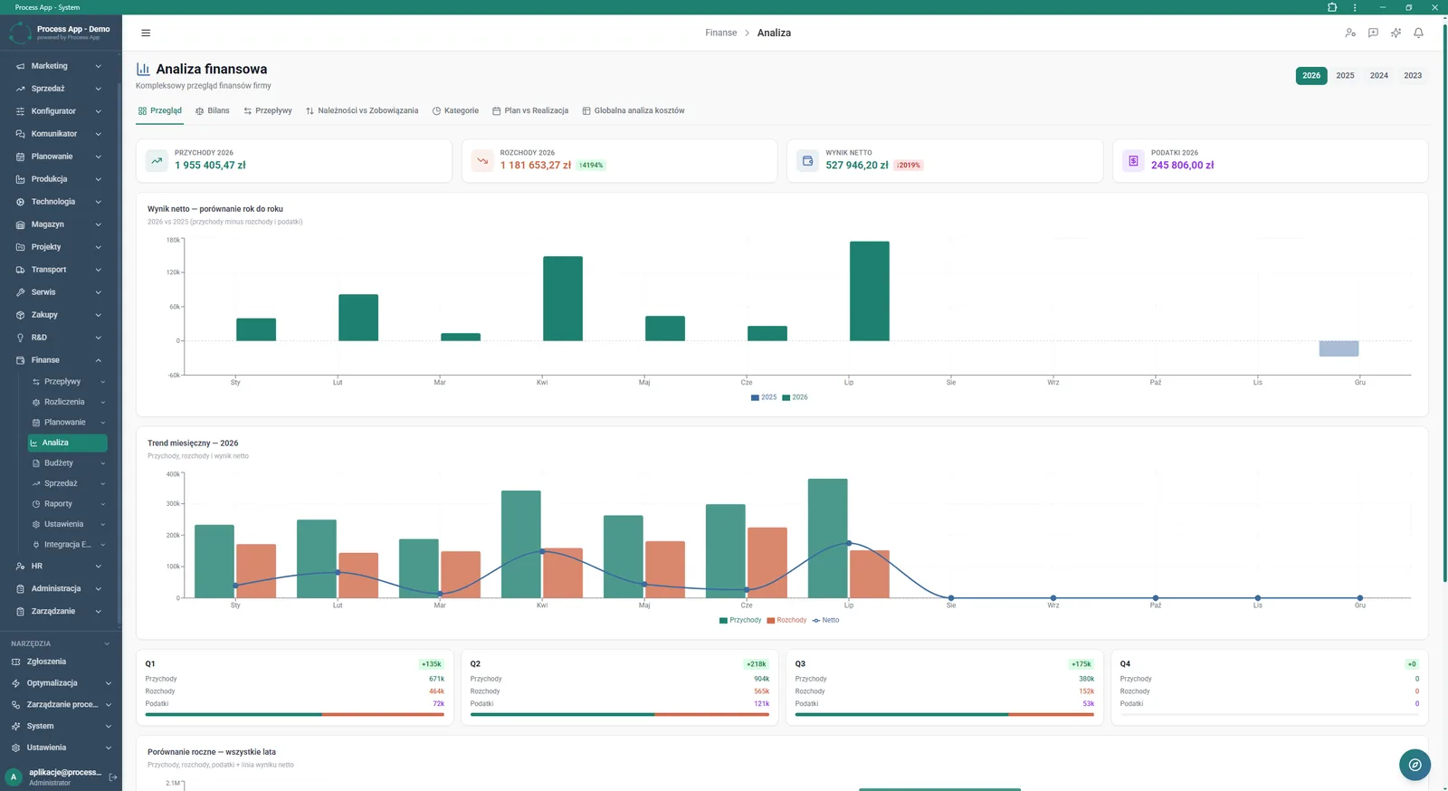Click the Transport truck icon in sidebar
This screenshot has width=1448, height=791.
(20, 270)
